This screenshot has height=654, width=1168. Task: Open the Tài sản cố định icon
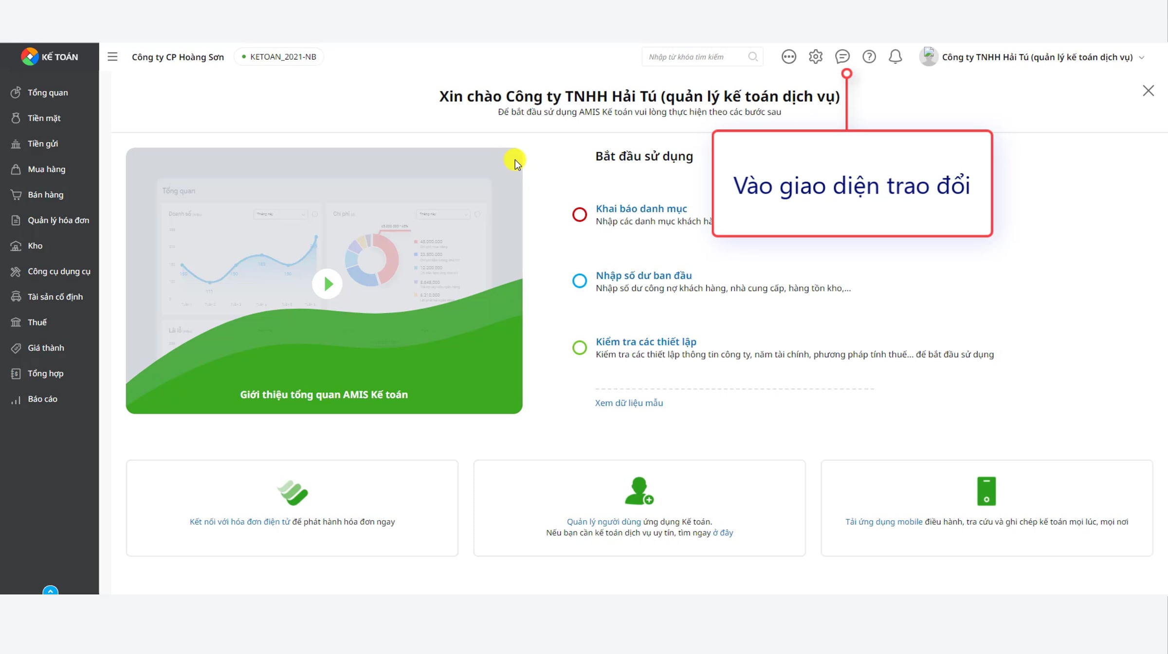tap(16, 297)
